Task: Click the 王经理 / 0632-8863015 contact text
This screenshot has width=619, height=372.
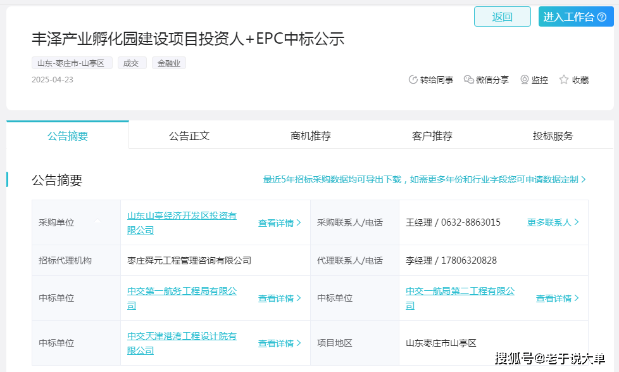Action: tap(453, 222)
